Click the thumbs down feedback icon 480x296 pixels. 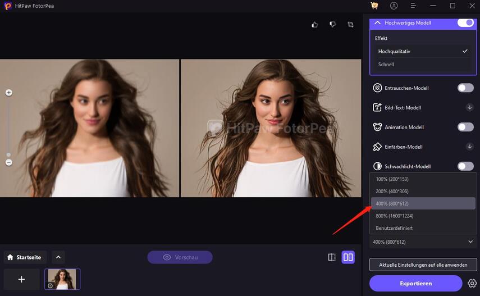click(x=332, y=25)
